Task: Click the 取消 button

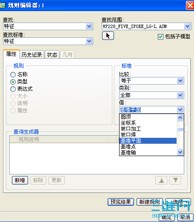Action: click(x=185, y=217)
